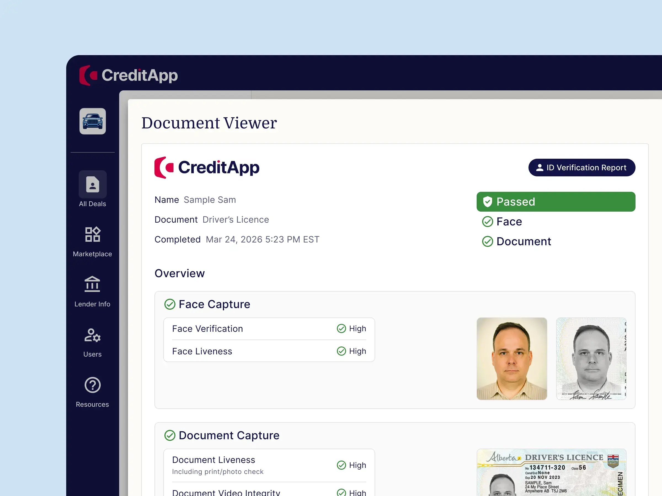662x496 pixels.
Task: Collapse the Face Capture section
Action: click(x=214, y=304)
